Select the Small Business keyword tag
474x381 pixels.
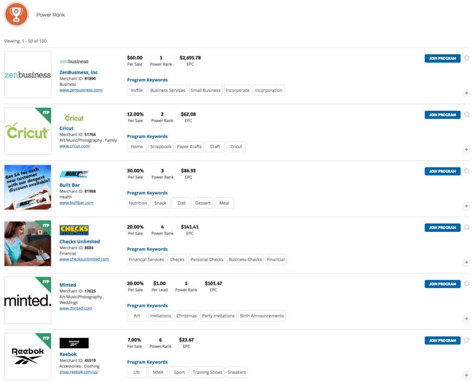click(x=206, y=90)
